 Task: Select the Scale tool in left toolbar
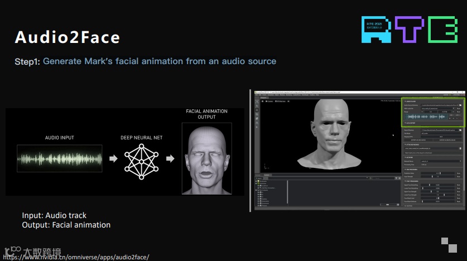257,118
